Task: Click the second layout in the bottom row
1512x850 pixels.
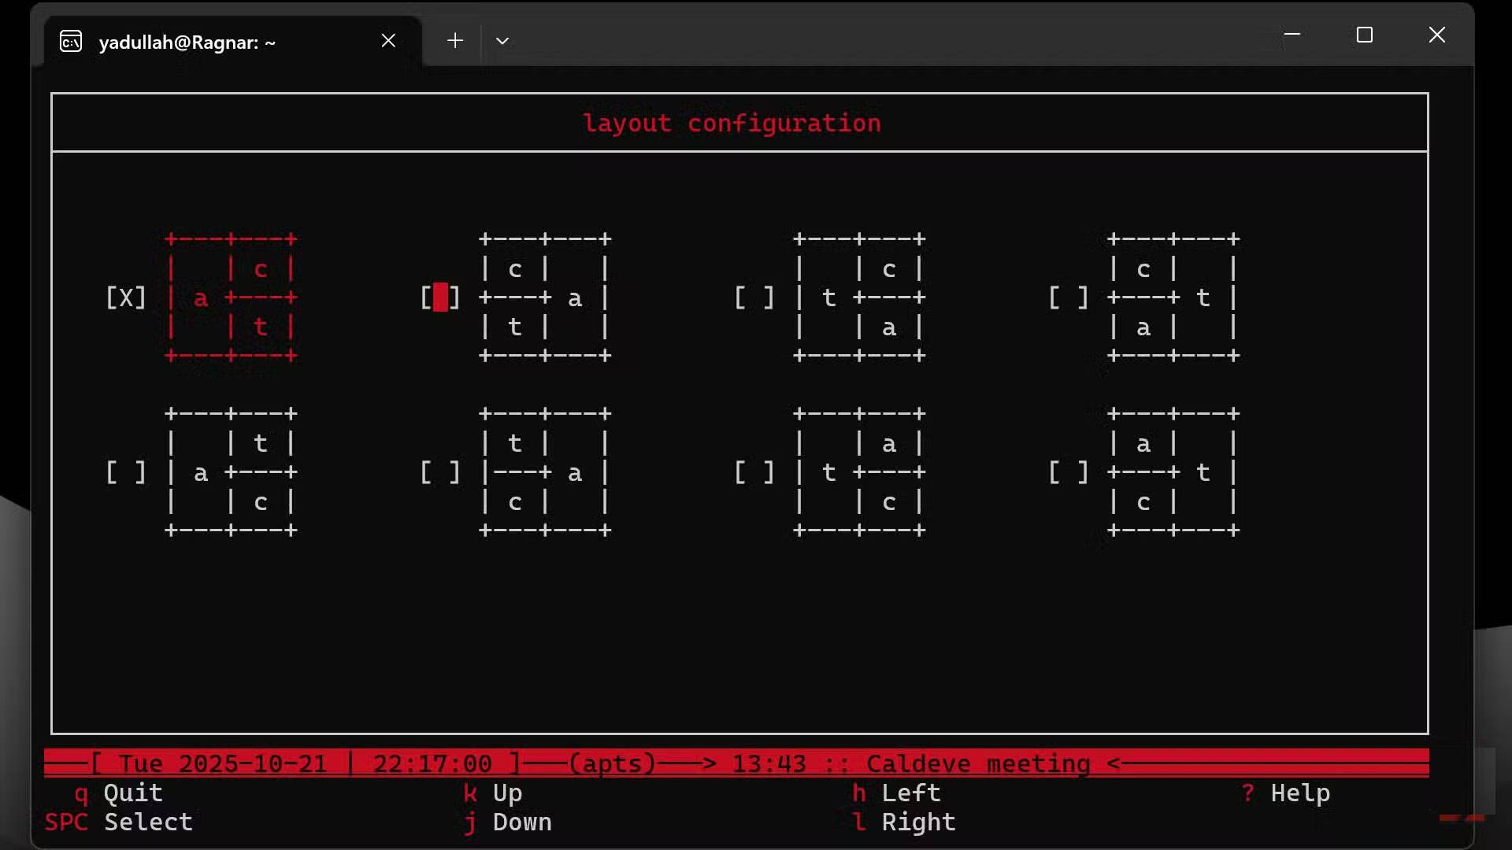Action: coord(545,472)
